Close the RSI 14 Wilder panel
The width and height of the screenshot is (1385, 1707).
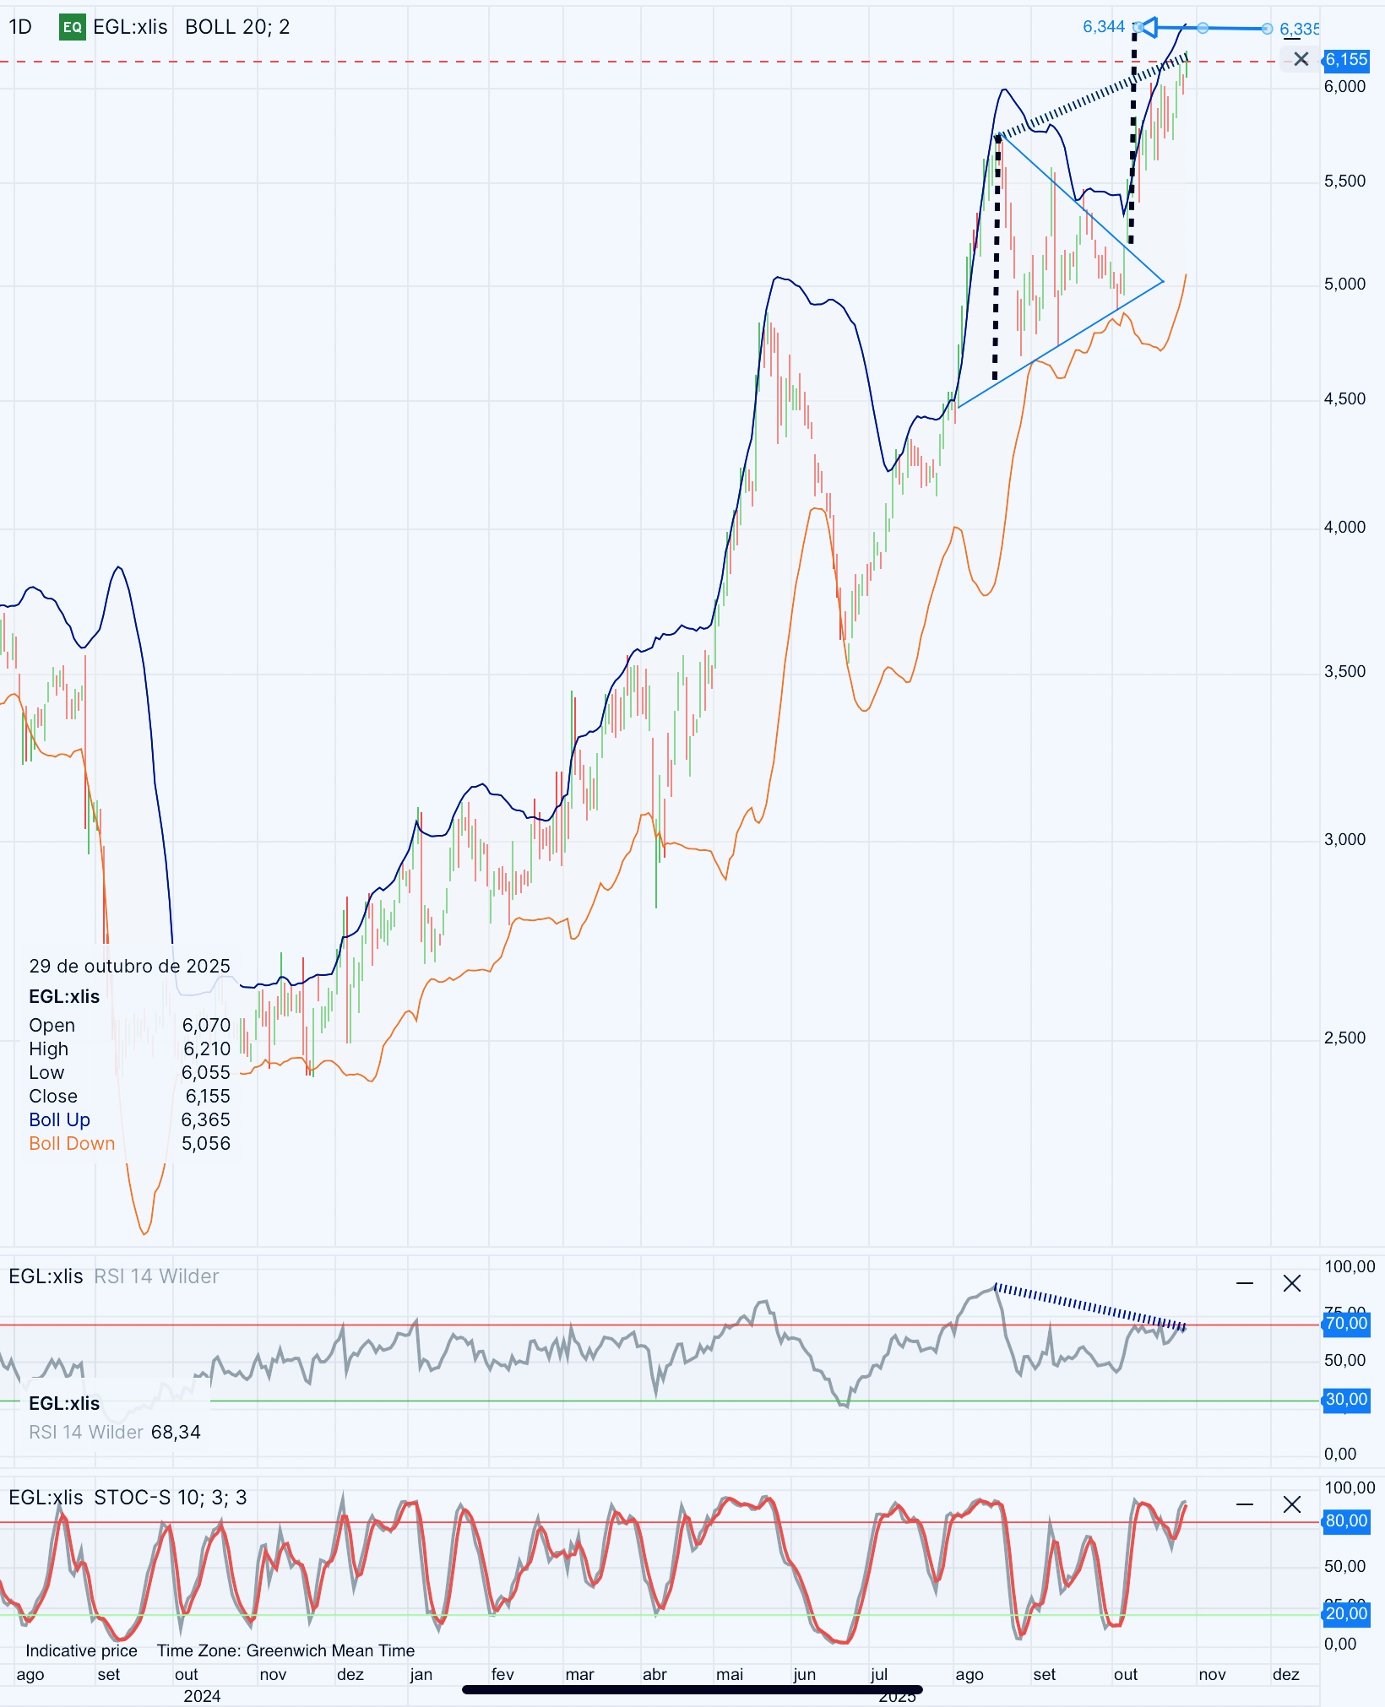1292,1284
